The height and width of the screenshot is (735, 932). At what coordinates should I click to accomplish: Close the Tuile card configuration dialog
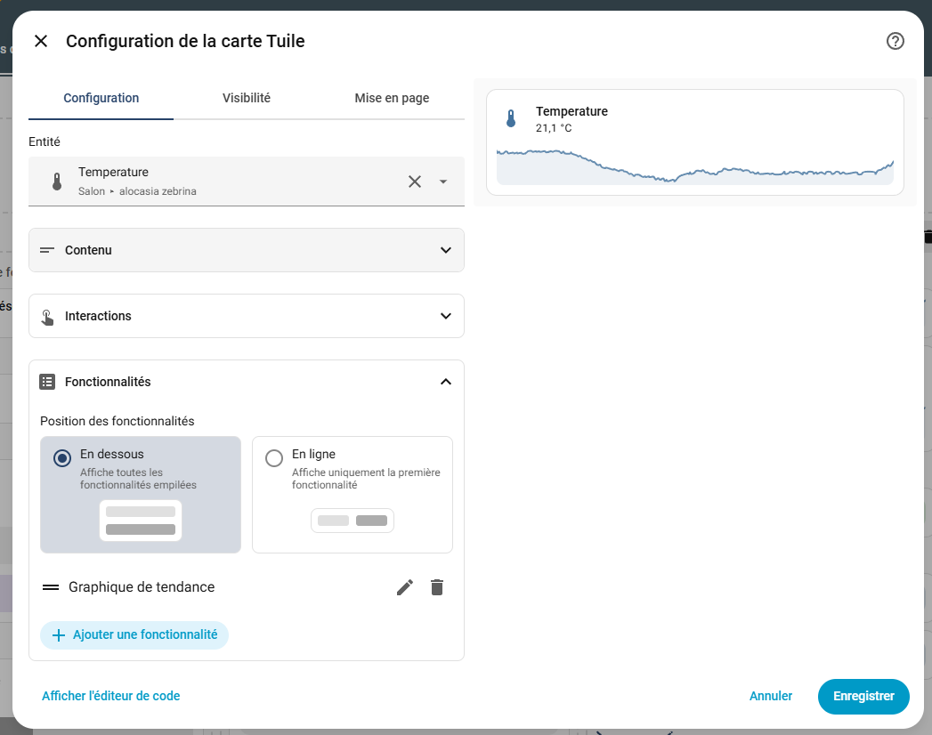click(x=41, y=41)
